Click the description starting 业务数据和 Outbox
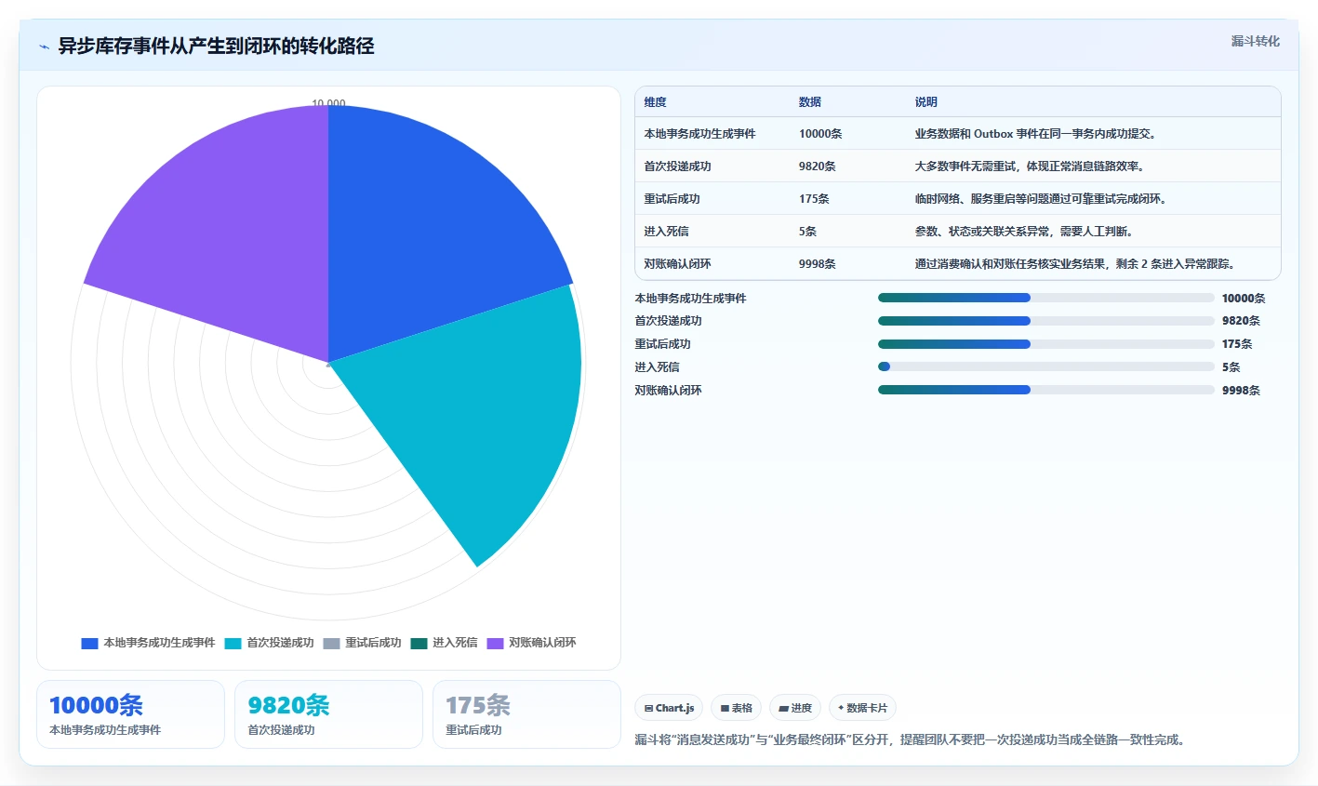The image size is (1318, 786). click(1037, 134)
